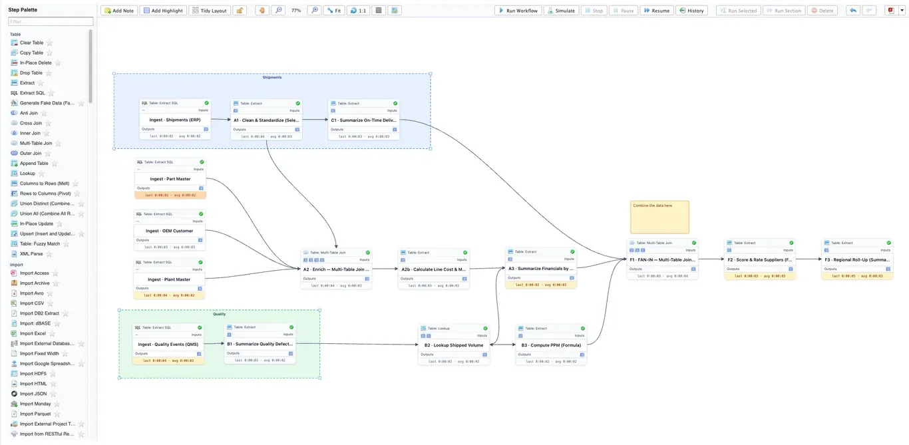Click the Tidy Layout button
Image resolution: width=909 pixels, height=445 pixels.
[x=210, y=11]
